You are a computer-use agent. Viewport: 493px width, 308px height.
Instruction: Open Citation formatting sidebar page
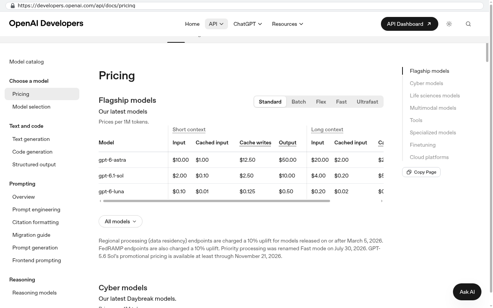(x=35, y=222)
